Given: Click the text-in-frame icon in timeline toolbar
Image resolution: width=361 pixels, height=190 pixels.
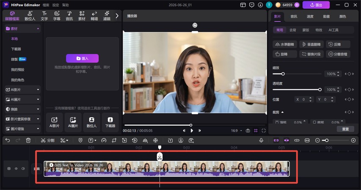Looking at the screenshot, I should (x=170, y=140).
